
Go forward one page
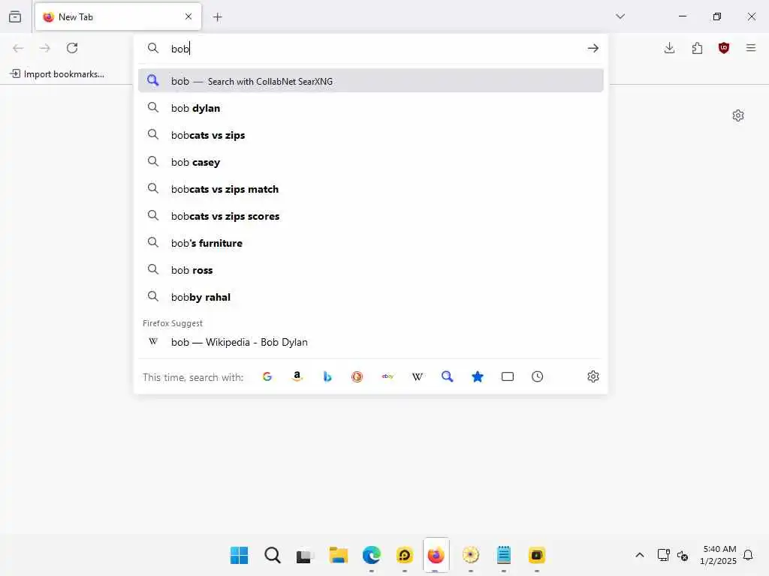point(45,48)
